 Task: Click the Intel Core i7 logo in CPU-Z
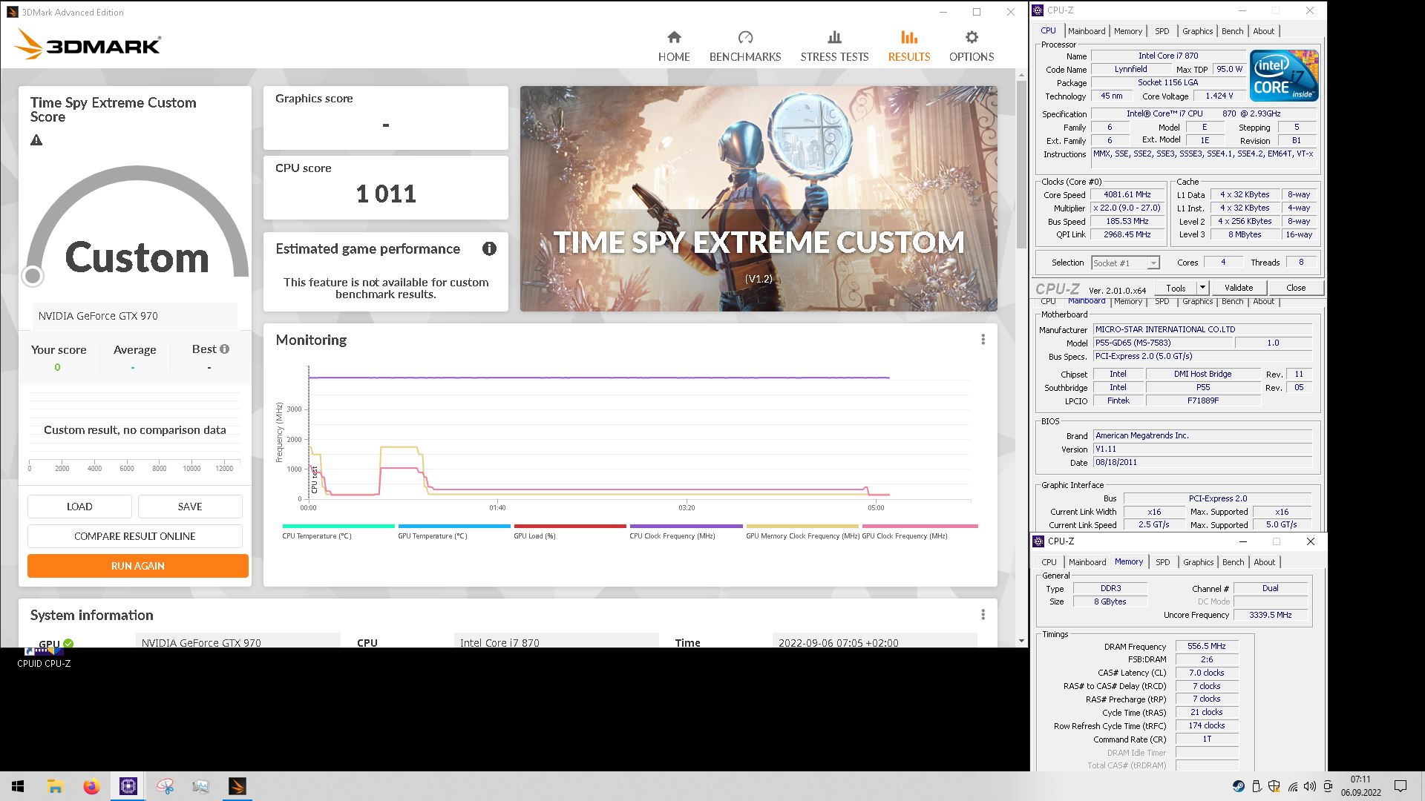[1284, 76]
